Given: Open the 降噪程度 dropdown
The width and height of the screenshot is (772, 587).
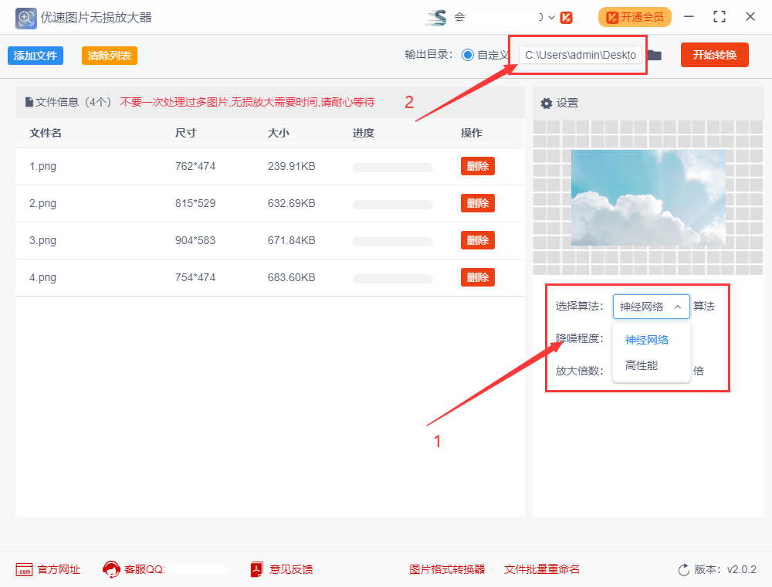Looking at the screenshot, I should coord(651,338).
